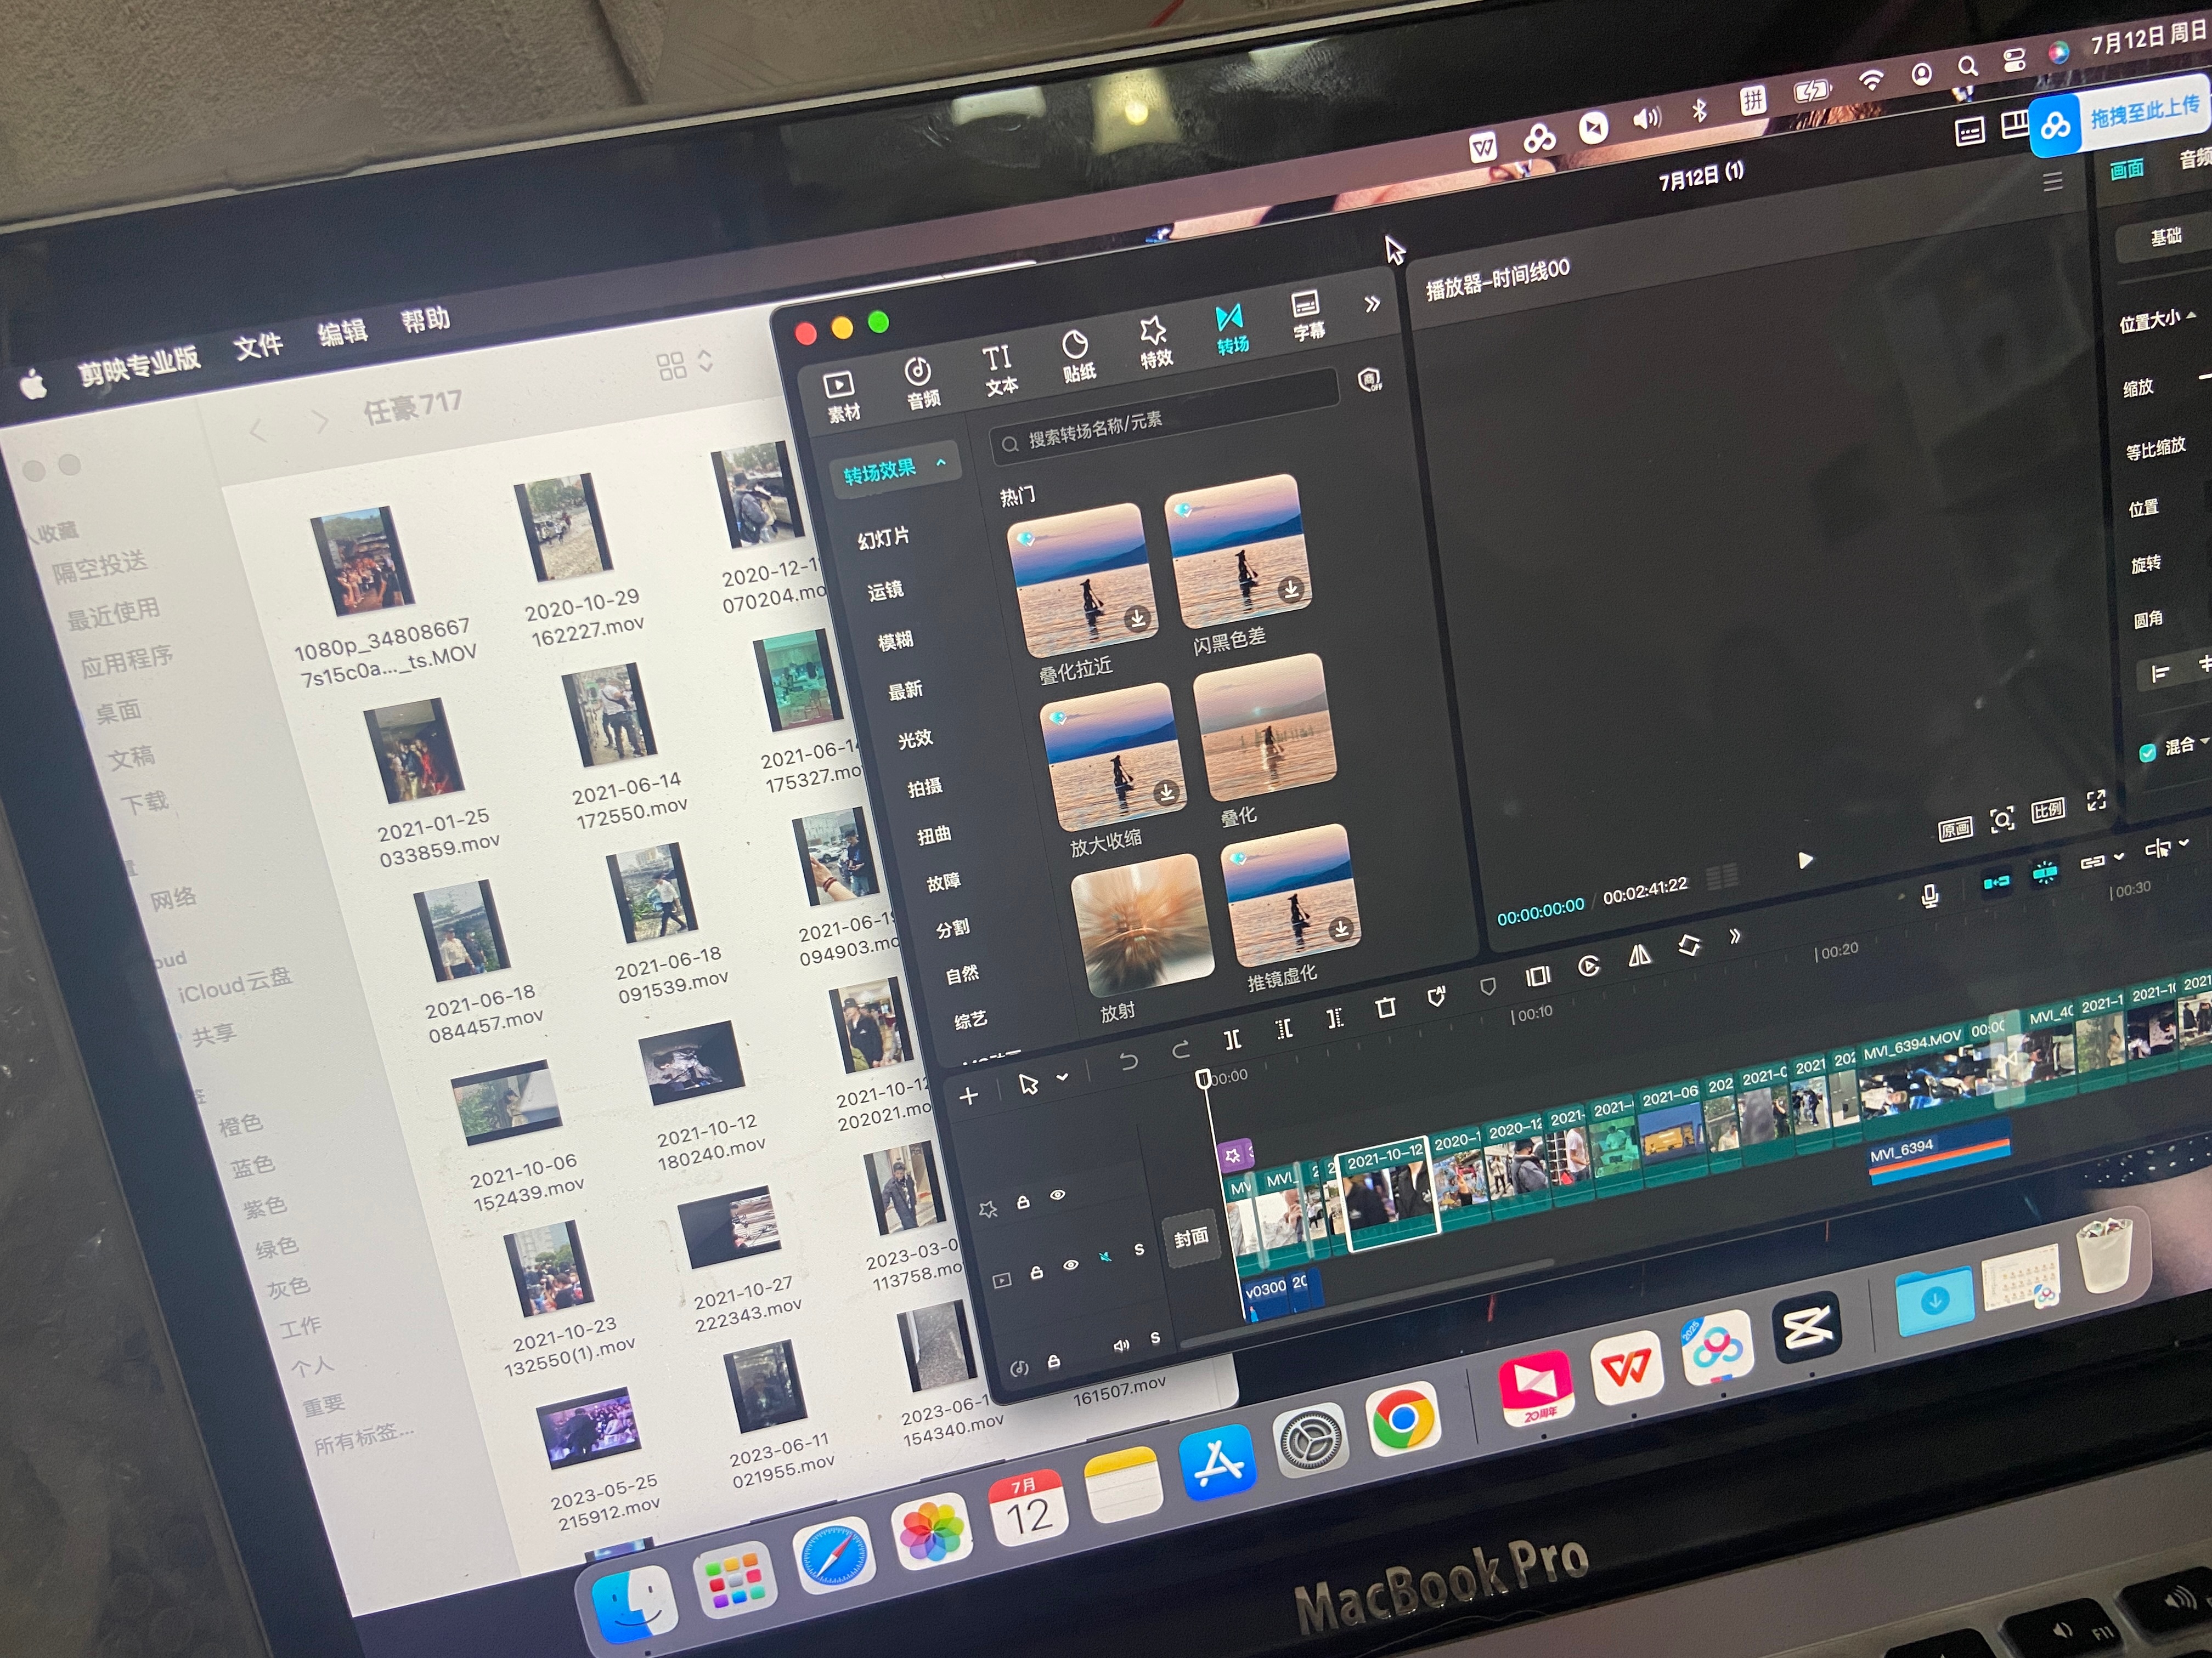Select the 光效 transition category

pyautogui.click(x=915, y=739)
